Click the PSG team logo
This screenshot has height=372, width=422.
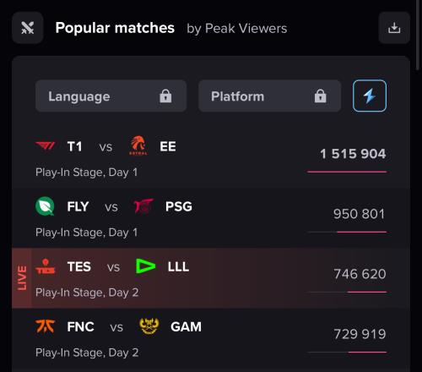click(143, 206)
